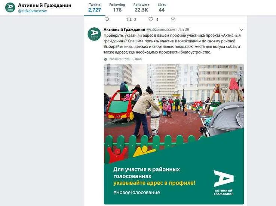Image resolution: width=276 pixels, height=206 pixels.
Task: Open the Tweets tab
Action: 95,8
